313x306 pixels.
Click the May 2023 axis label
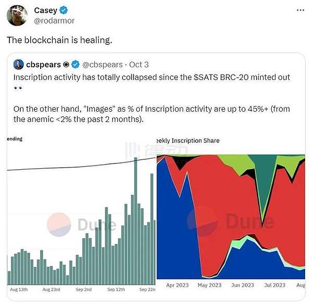[x=209, y=285]
